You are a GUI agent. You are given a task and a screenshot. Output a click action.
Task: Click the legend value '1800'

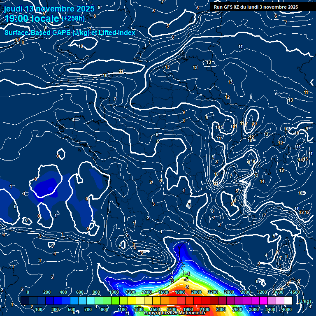[180, 292]
